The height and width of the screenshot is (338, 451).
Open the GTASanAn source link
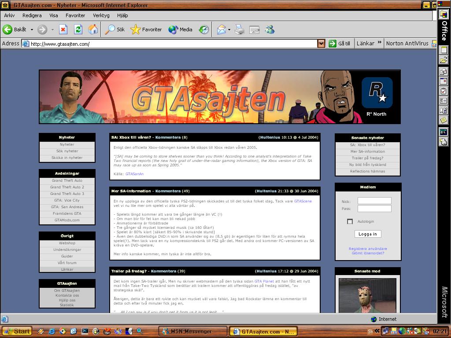point(134,174)
